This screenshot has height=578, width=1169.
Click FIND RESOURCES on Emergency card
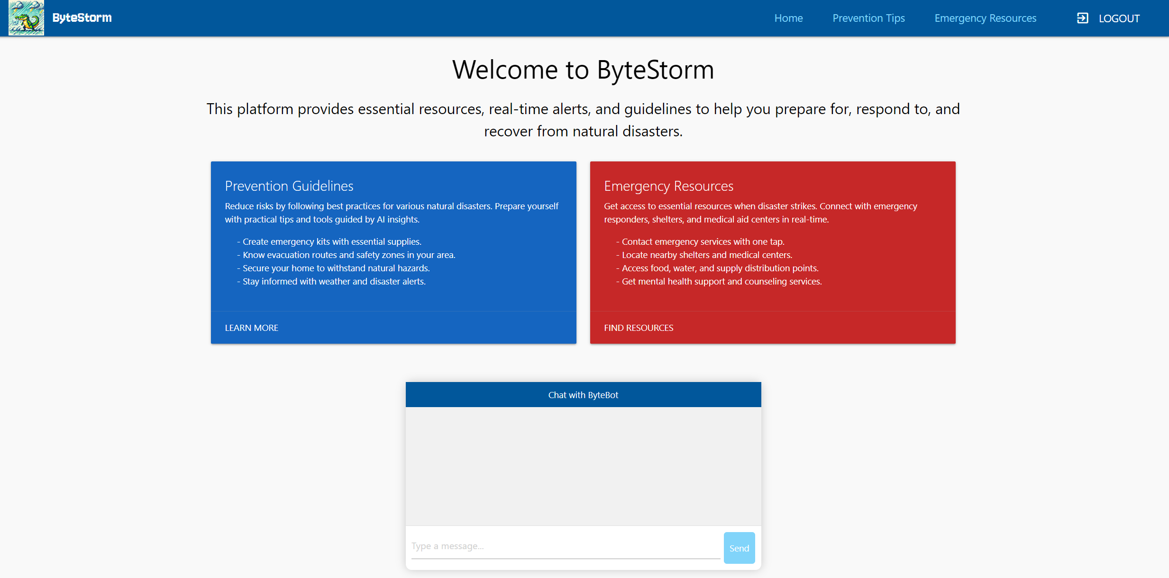coord(638,328)
